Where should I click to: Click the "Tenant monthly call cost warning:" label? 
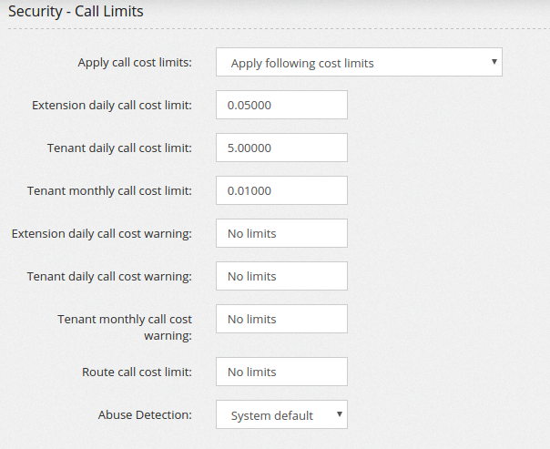[x=125, y=327]
